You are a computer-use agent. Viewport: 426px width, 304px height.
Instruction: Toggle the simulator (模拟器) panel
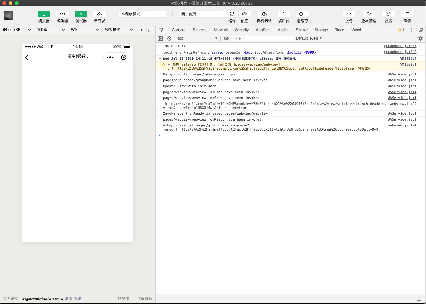click(44, 14)
